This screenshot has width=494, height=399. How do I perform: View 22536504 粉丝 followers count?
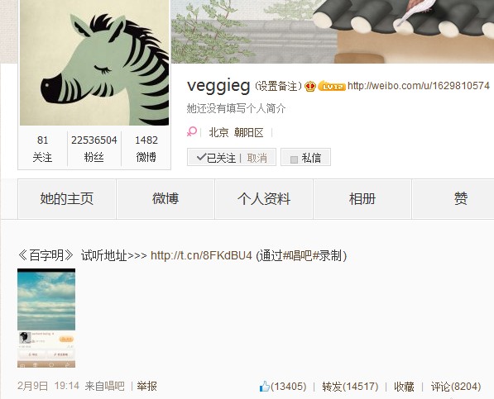pyautogui.click(x=94, y=149)
